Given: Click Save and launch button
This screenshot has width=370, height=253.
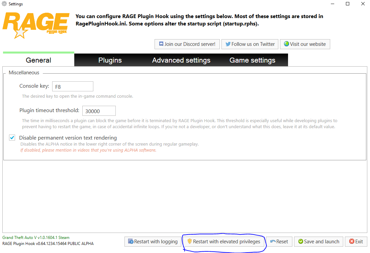Looking at the screenshot, I should [318, 241].
